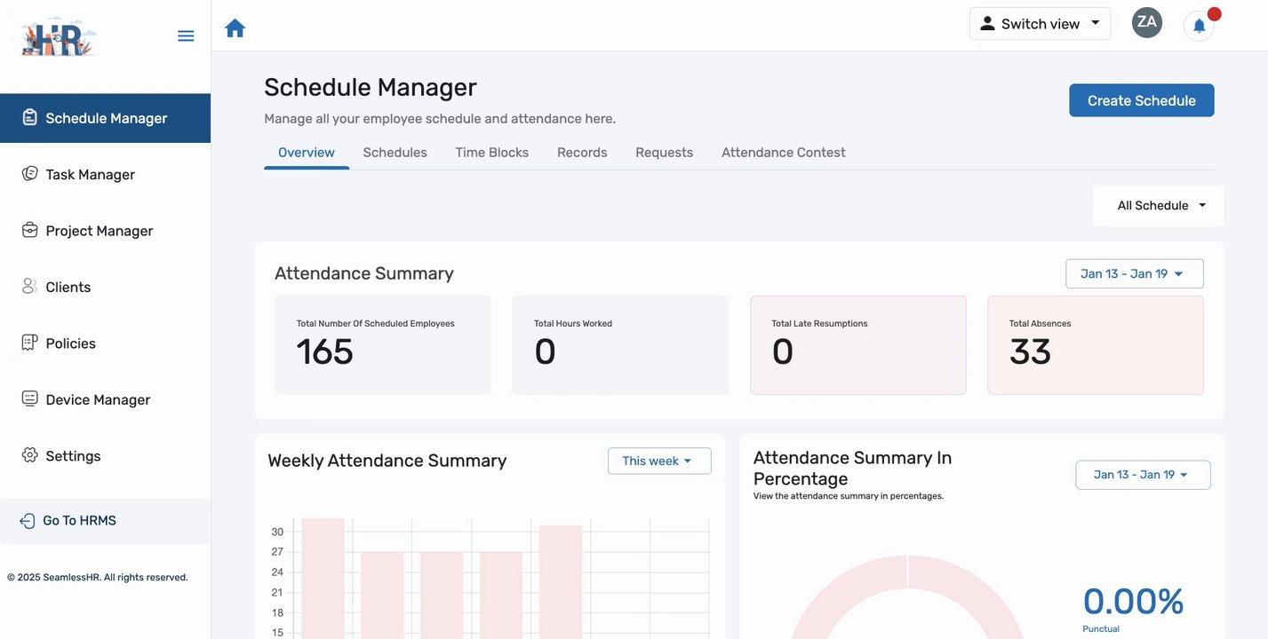Open the ZA user avatar
Viewport: 1268px width, 639px height.
click(1146, 23)
